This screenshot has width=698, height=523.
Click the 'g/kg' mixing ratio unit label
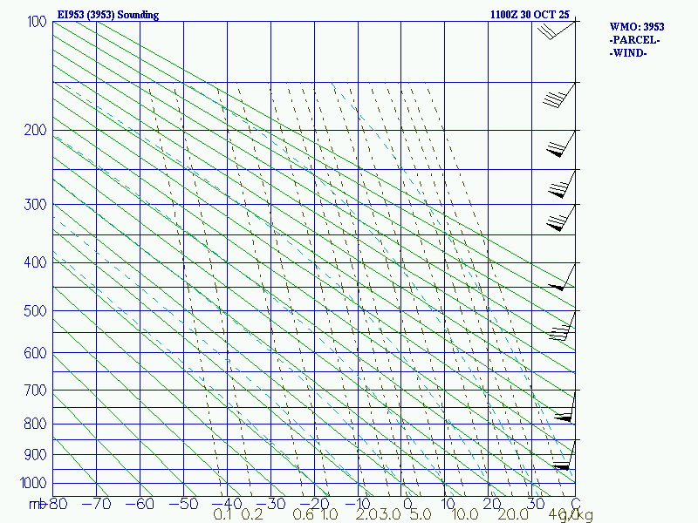tap(577, 515)
